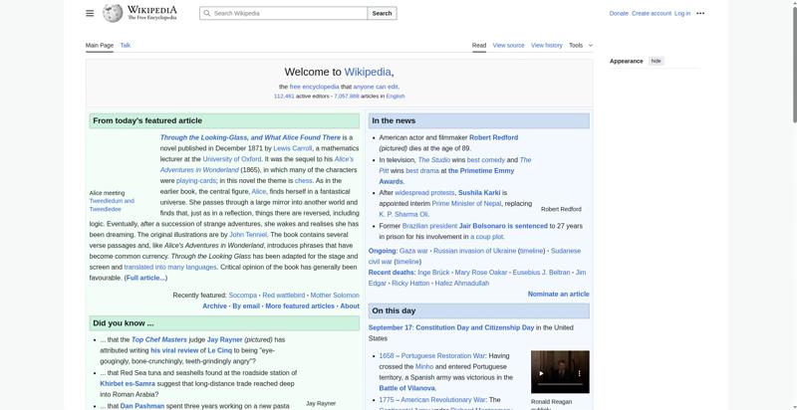Open the three-dot personal tools menu
The width and height of the screenshot is (797, 410).
point(700,13)
